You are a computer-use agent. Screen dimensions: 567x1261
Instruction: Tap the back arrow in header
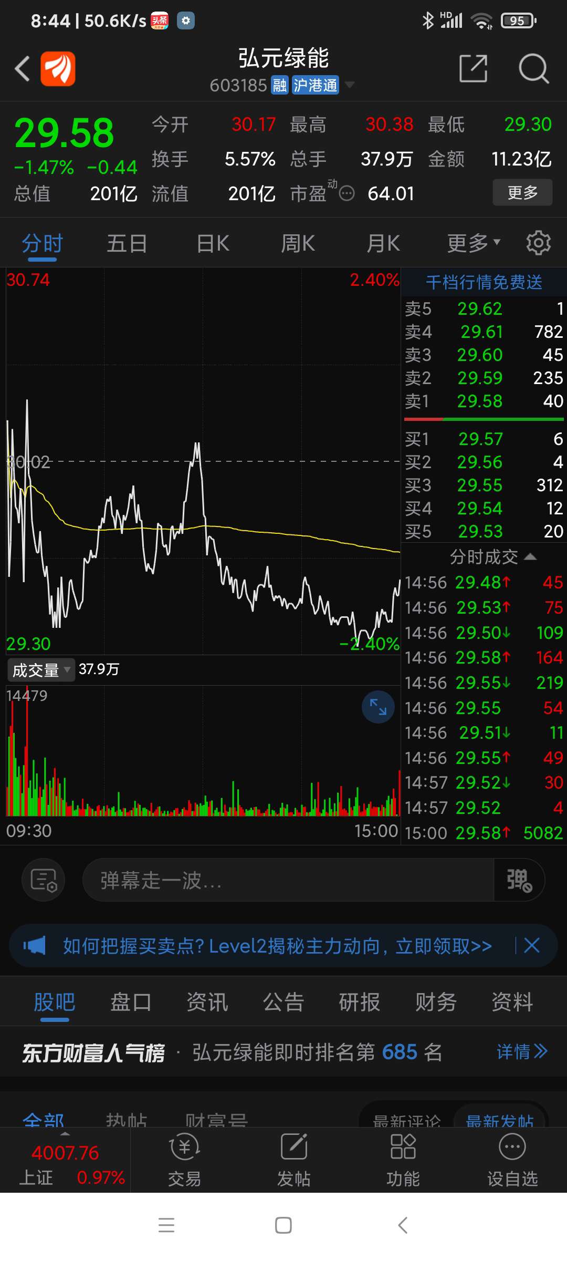click(x=22, y=69)
